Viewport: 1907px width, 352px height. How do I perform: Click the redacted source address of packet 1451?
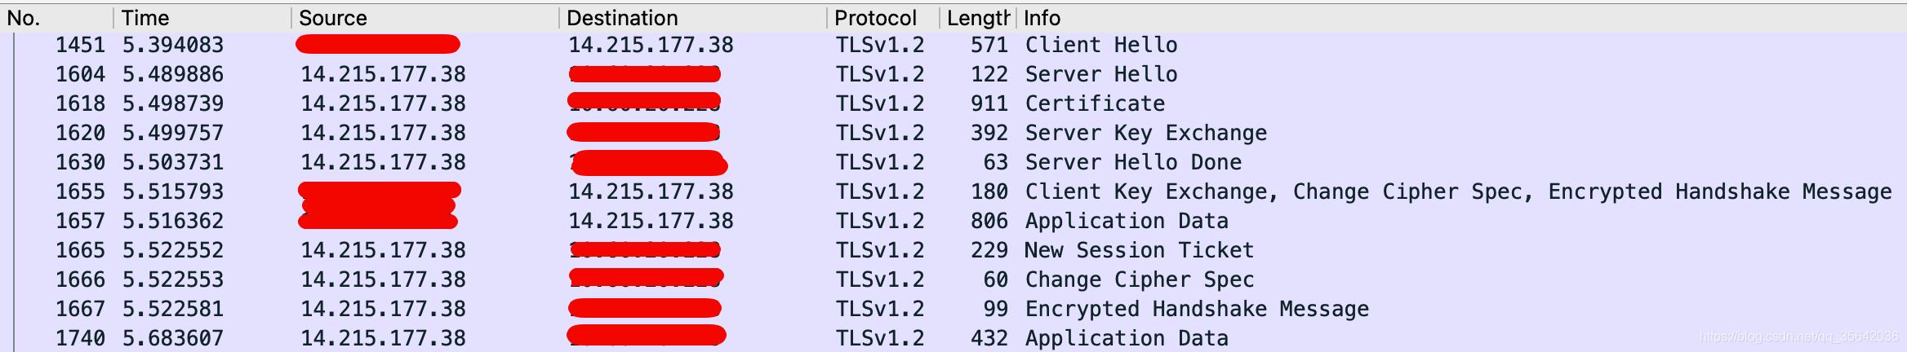pyautogui.click(x=378, y=44)
